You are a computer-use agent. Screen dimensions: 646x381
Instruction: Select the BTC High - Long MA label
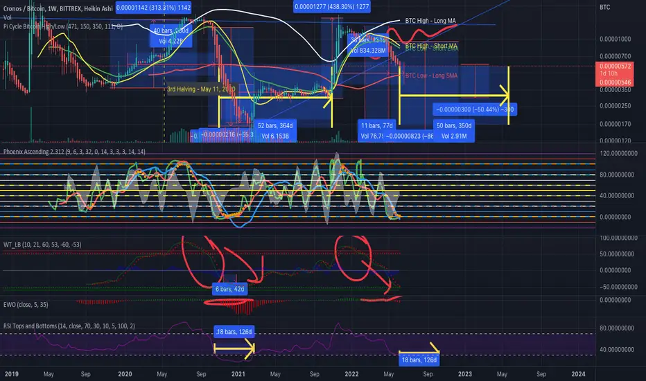[430, 21]
